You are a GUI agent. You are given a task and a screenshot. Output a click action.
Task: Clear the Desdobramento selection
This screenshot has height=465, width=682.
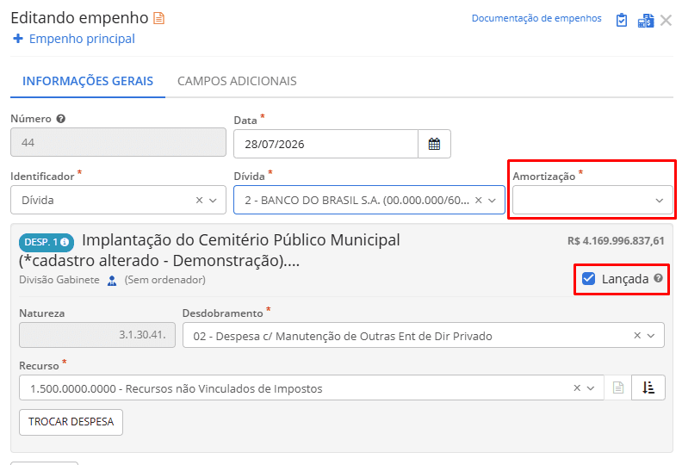(637, 335)
